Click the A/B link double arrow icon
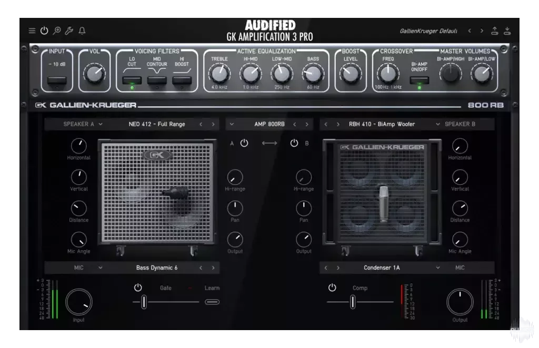 coord(269,143)
